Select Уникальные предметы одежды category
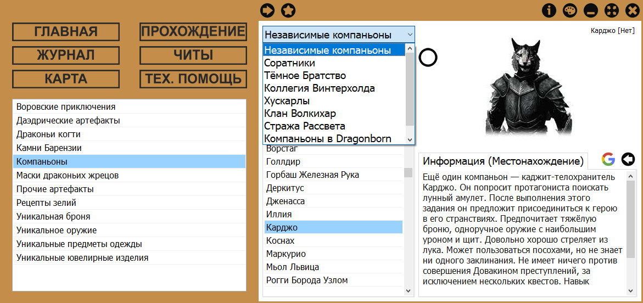The height and width of the screenshot is (303, 643). [129, 244]
